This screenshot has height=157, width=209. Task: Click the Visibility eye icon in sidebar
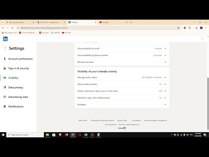(5, 78)
